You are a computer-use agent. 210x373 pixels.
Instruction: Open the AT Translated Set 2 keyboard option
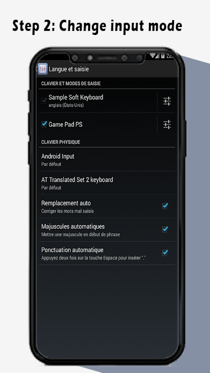pos(107,183)
